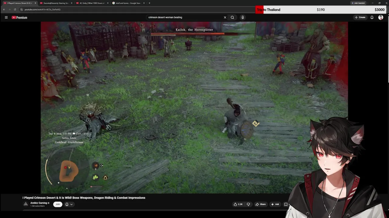
Task: Dislike the video
Action: (248, 204)
